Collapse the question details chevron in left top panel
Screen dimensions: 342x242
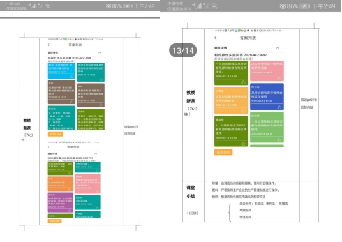tap(100, 52)
